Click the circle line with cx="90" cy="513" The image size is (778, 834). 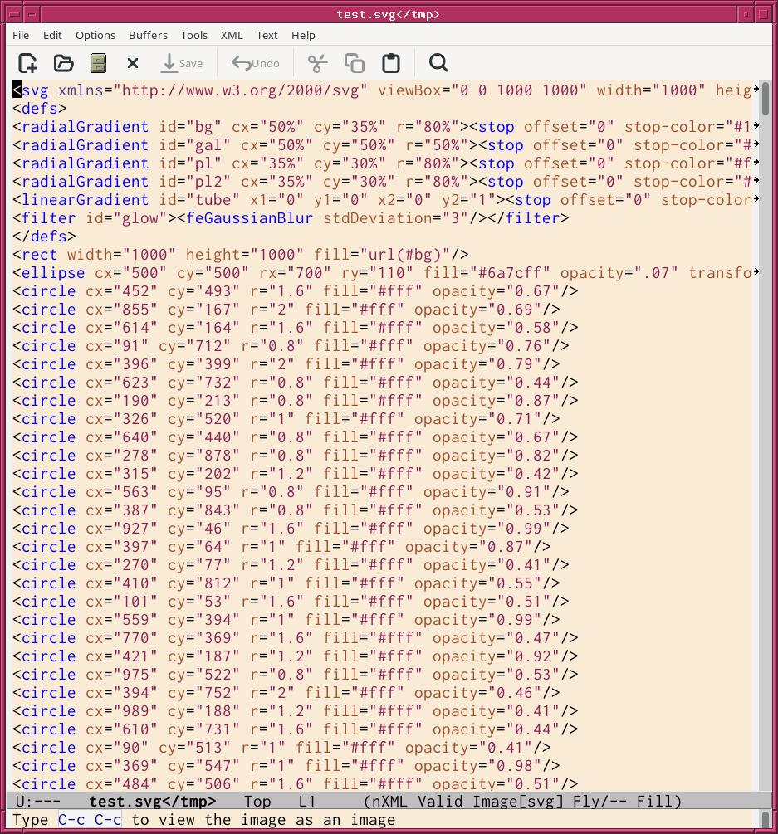[281, 748]
